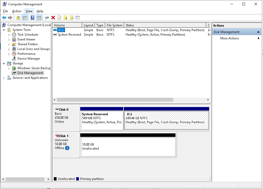
Task: Open the More Actions submenu arrow
Action: pyautogui.click(x=258, y=38)
